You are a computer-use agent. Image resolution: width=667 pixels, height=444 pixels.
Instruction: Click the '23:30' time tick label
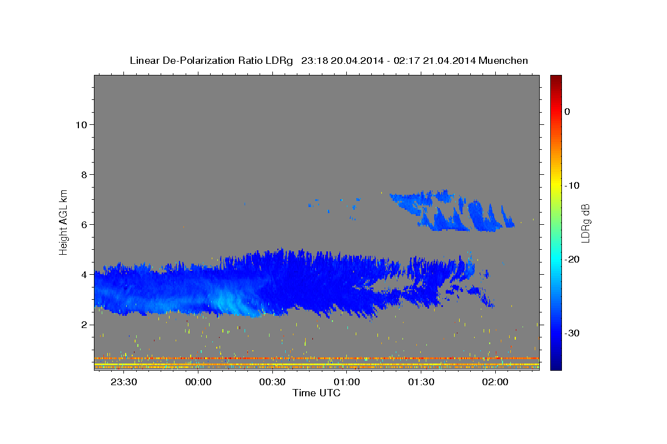pos(124,382)
